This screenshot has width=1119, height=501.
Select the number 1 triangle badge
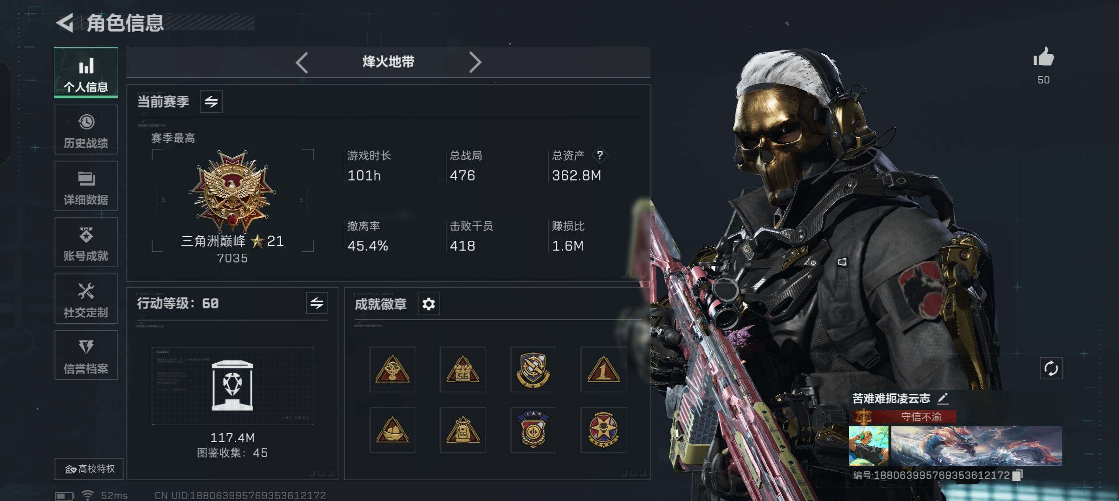click(603, 369)
